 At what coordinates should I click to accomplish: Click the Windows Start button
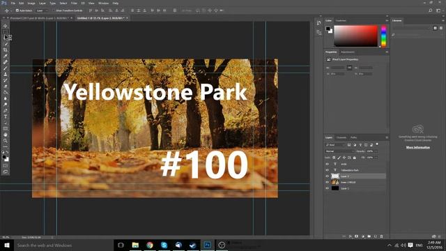point(7,245)
